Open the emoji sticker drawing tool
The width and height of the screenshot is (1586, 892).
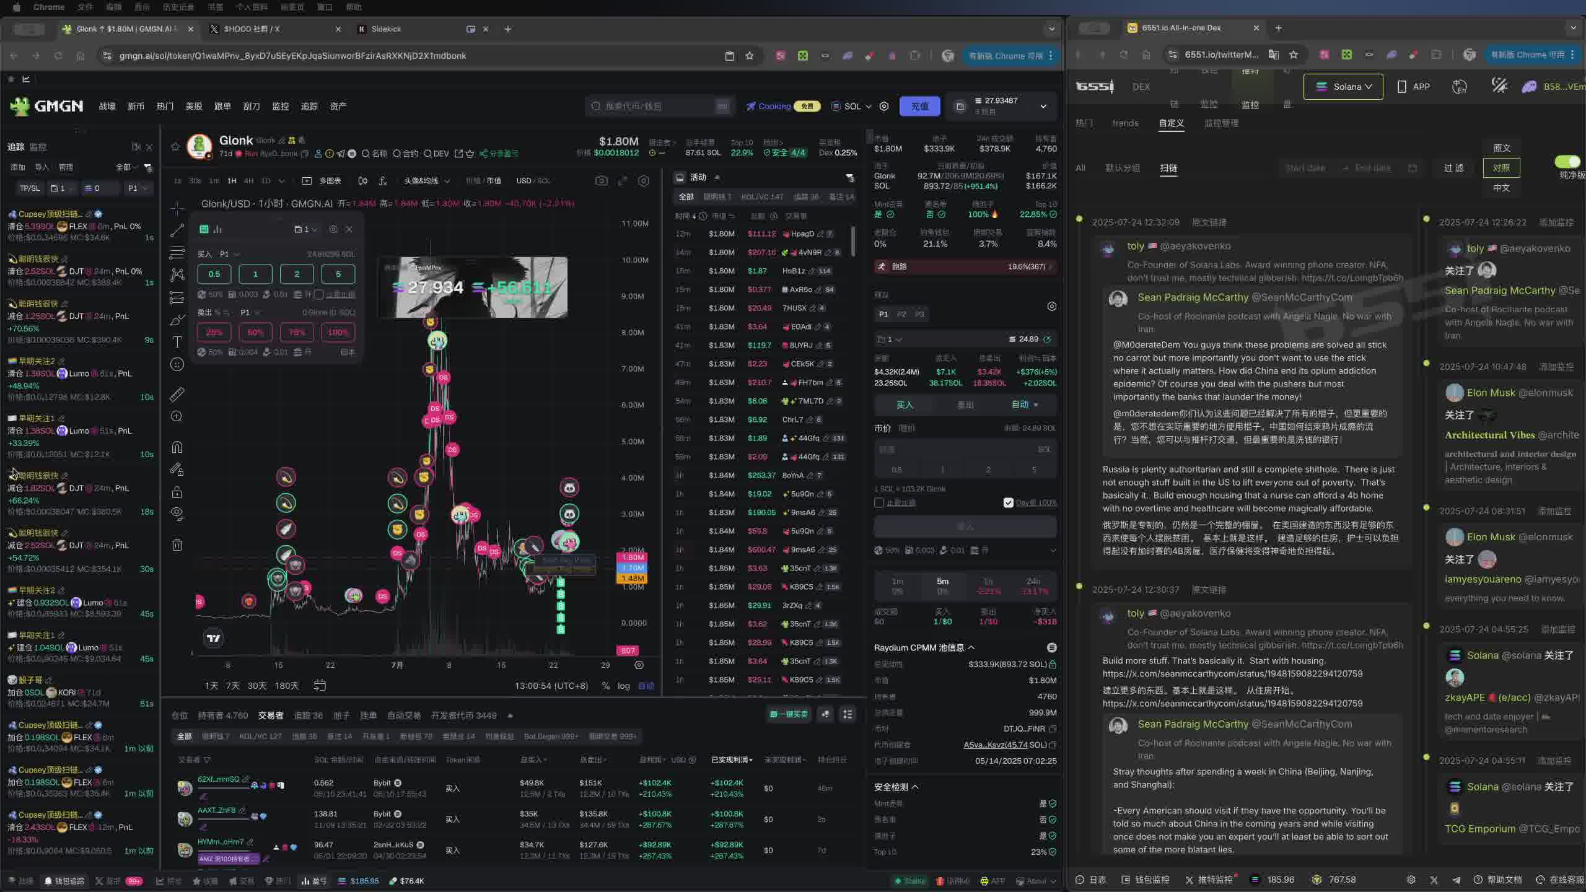point(177,364)
